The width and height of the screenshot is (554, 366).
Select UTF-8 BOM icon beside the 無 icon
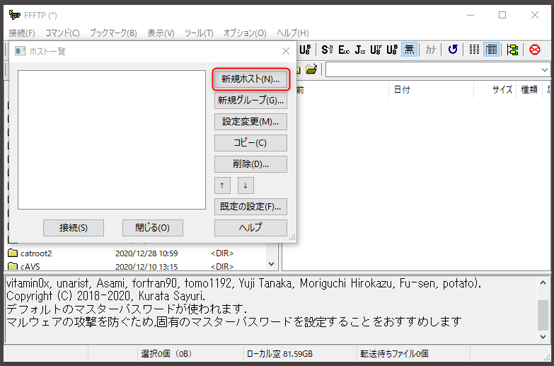coord(392,50)
